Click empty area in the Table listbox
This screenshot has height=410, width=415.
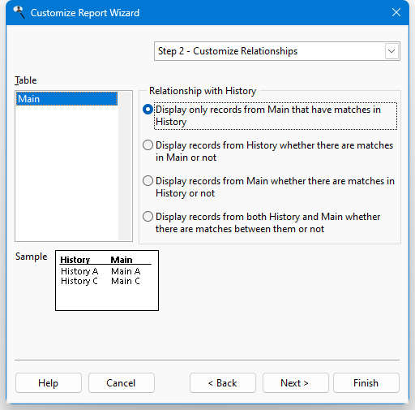point(66,173)
